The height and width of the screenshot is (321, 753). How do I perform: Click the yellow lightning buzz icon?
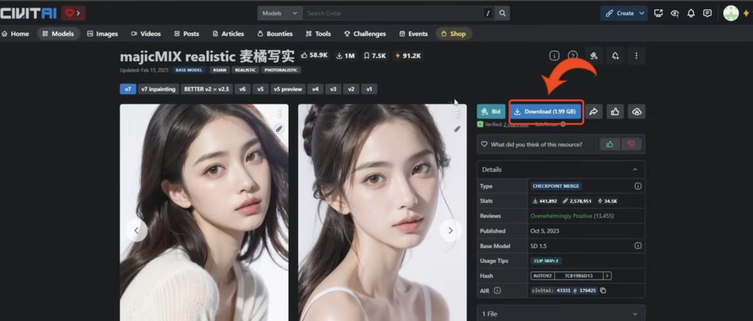[x=746, y=13]
